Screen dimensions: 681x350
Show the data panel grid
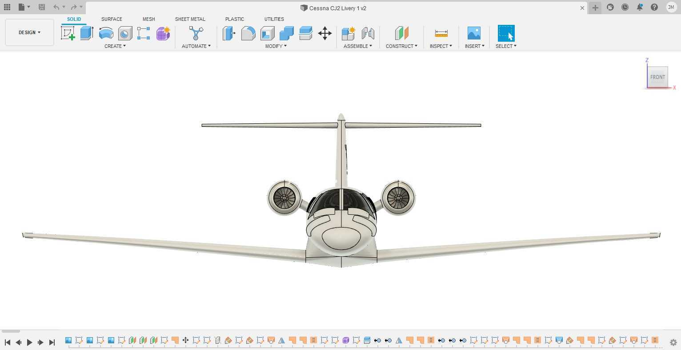7,7
